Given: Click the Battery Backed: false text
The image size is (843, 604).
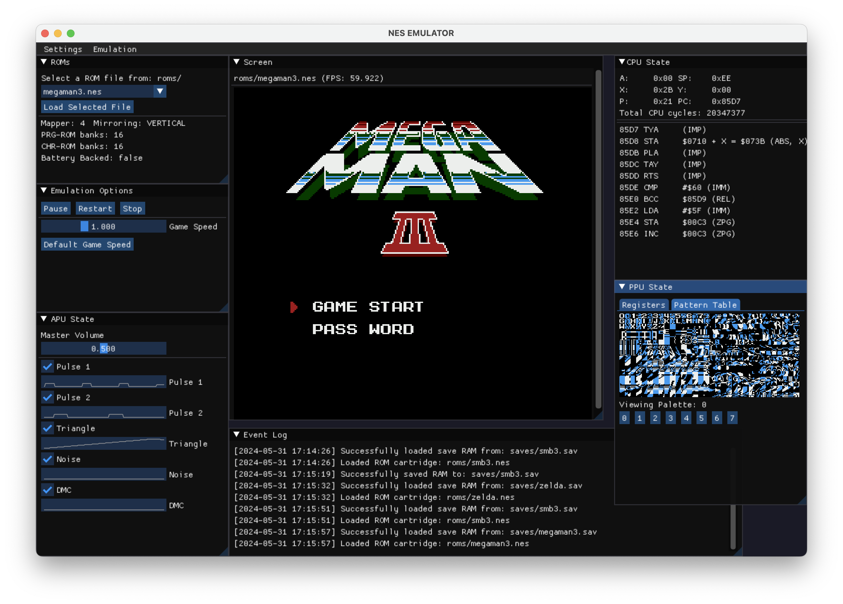Looking at the screenshot, I should [x=92, y=158].
